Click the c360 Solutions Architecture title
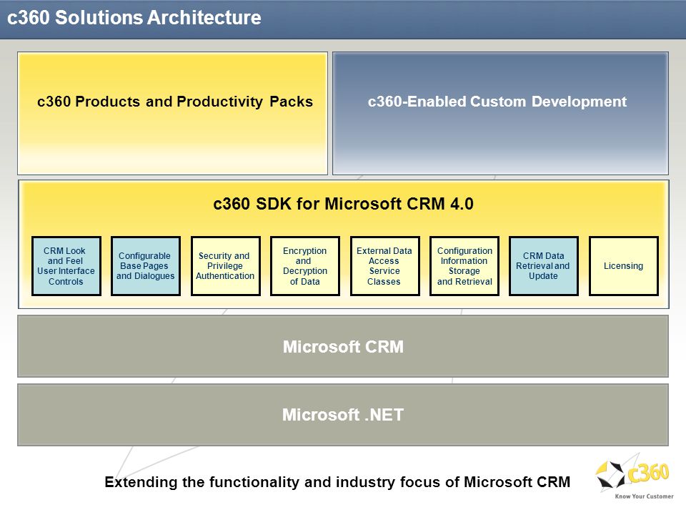This screenshot has height=515, width=686. [134, 18]
